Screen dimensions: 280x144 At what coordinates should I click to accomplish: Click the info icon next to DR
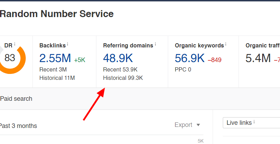tap(15, 44)
